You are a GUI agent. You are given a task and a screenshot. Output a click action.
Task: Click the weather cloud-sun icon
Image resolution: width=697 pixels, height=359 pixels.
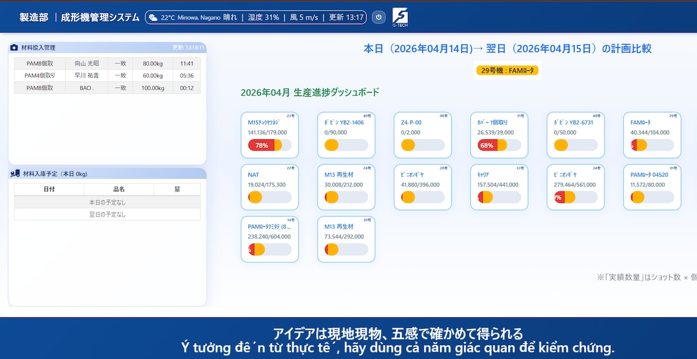153,17
